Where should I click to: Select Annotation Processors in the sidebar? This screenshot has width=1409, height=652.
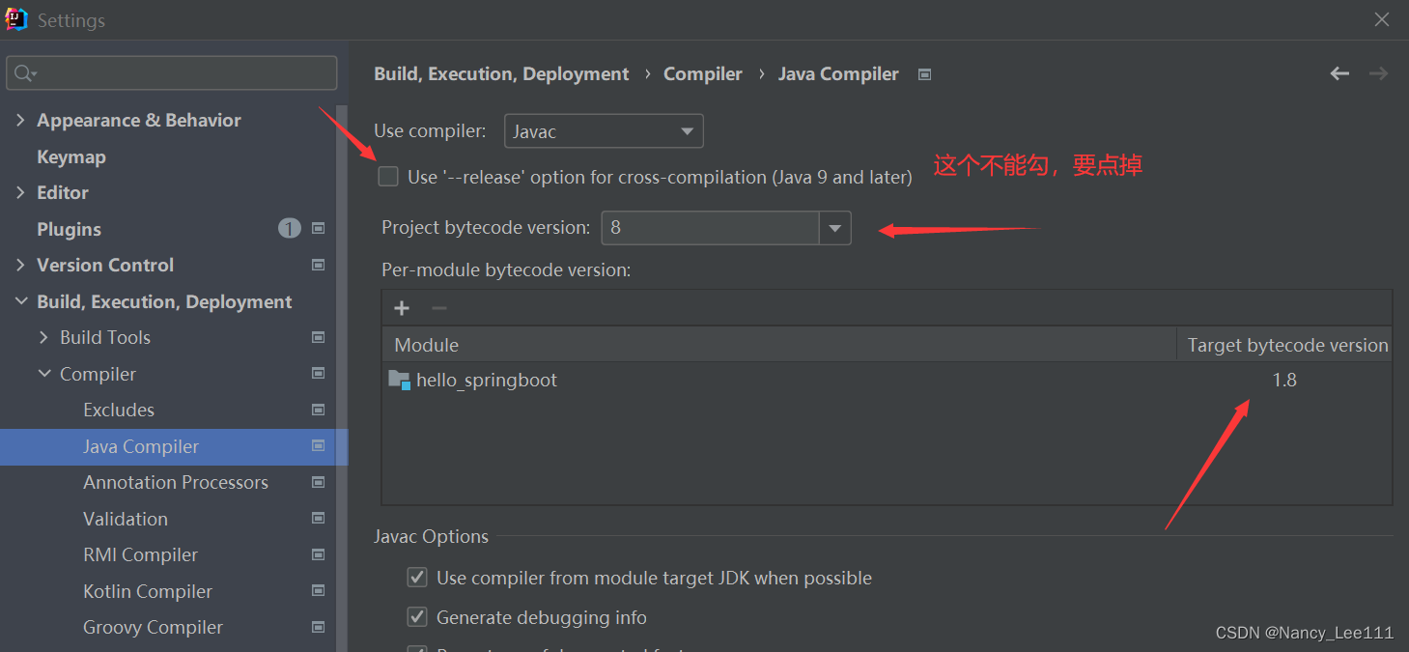point(176,482)
